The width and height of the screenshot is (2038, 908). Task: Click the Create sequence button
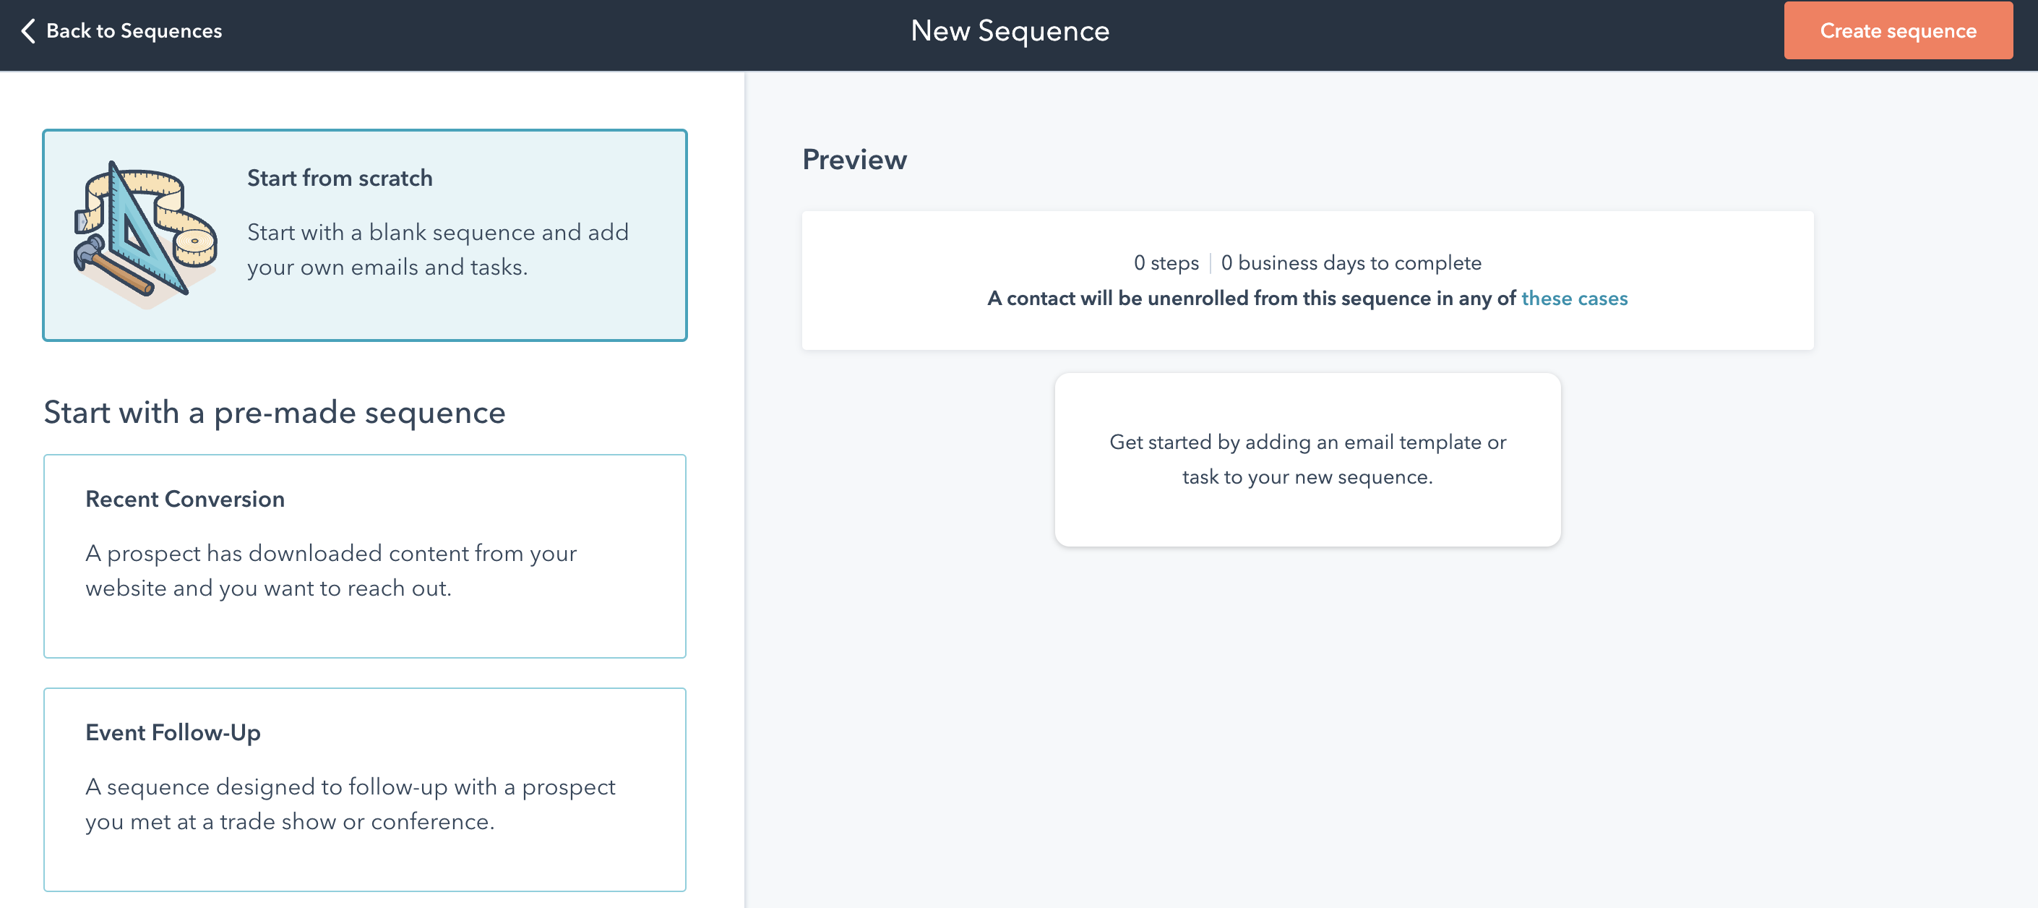(x=1897, y=31)
